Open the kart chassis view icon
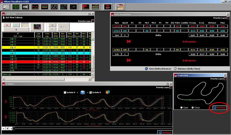 point(25,7)
